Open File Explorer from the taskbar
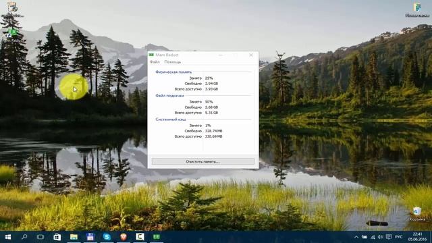This screenshot has height=243, width=432. pos(74,237)
